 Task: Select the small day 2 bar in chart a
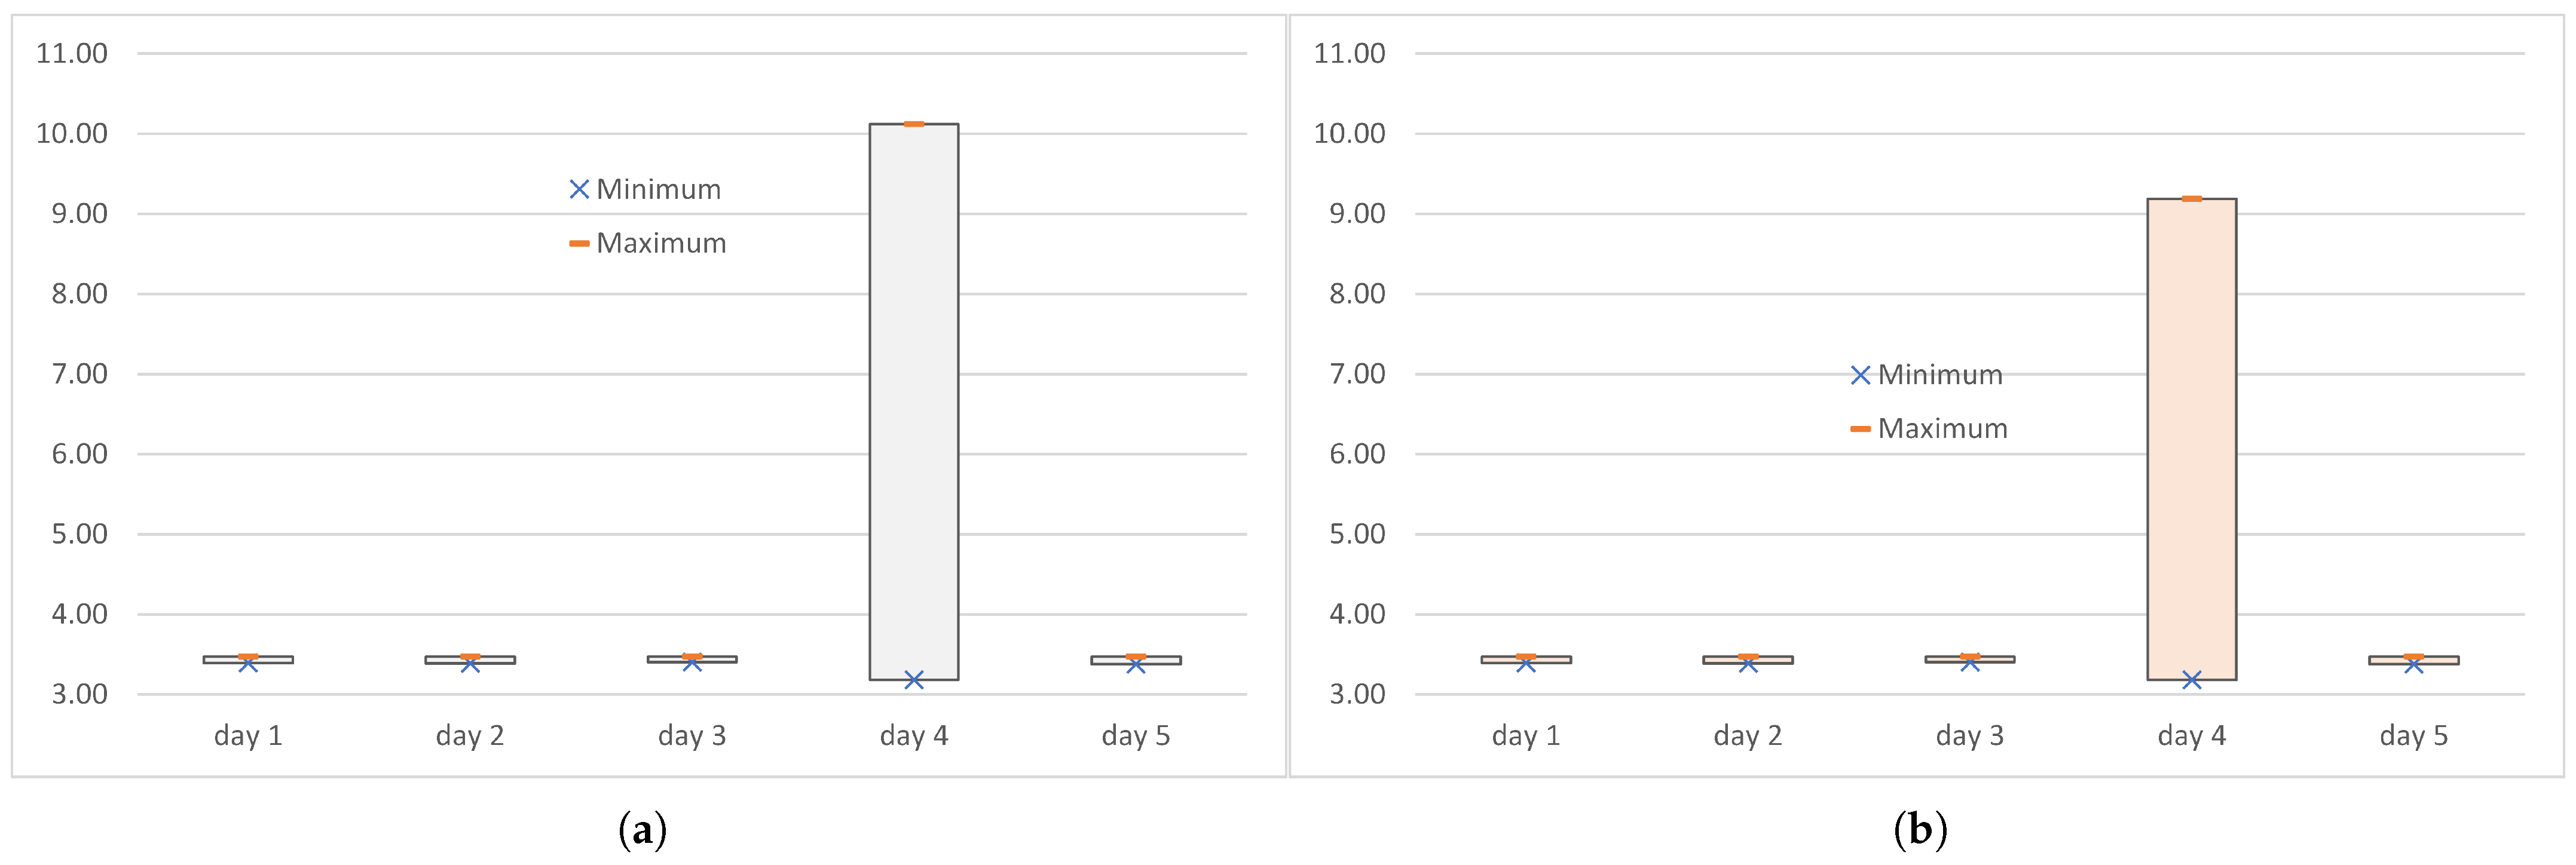470,660
